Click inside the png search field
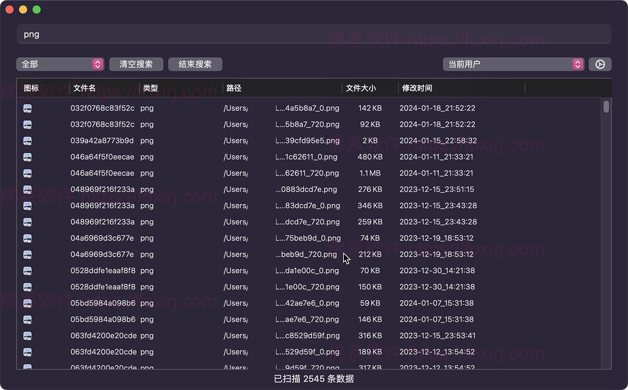The image size is (628, 390). (314, 33)
